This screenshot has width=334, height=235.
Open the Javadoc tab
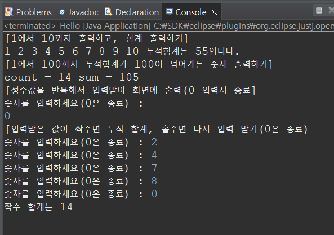click(78, 12)
